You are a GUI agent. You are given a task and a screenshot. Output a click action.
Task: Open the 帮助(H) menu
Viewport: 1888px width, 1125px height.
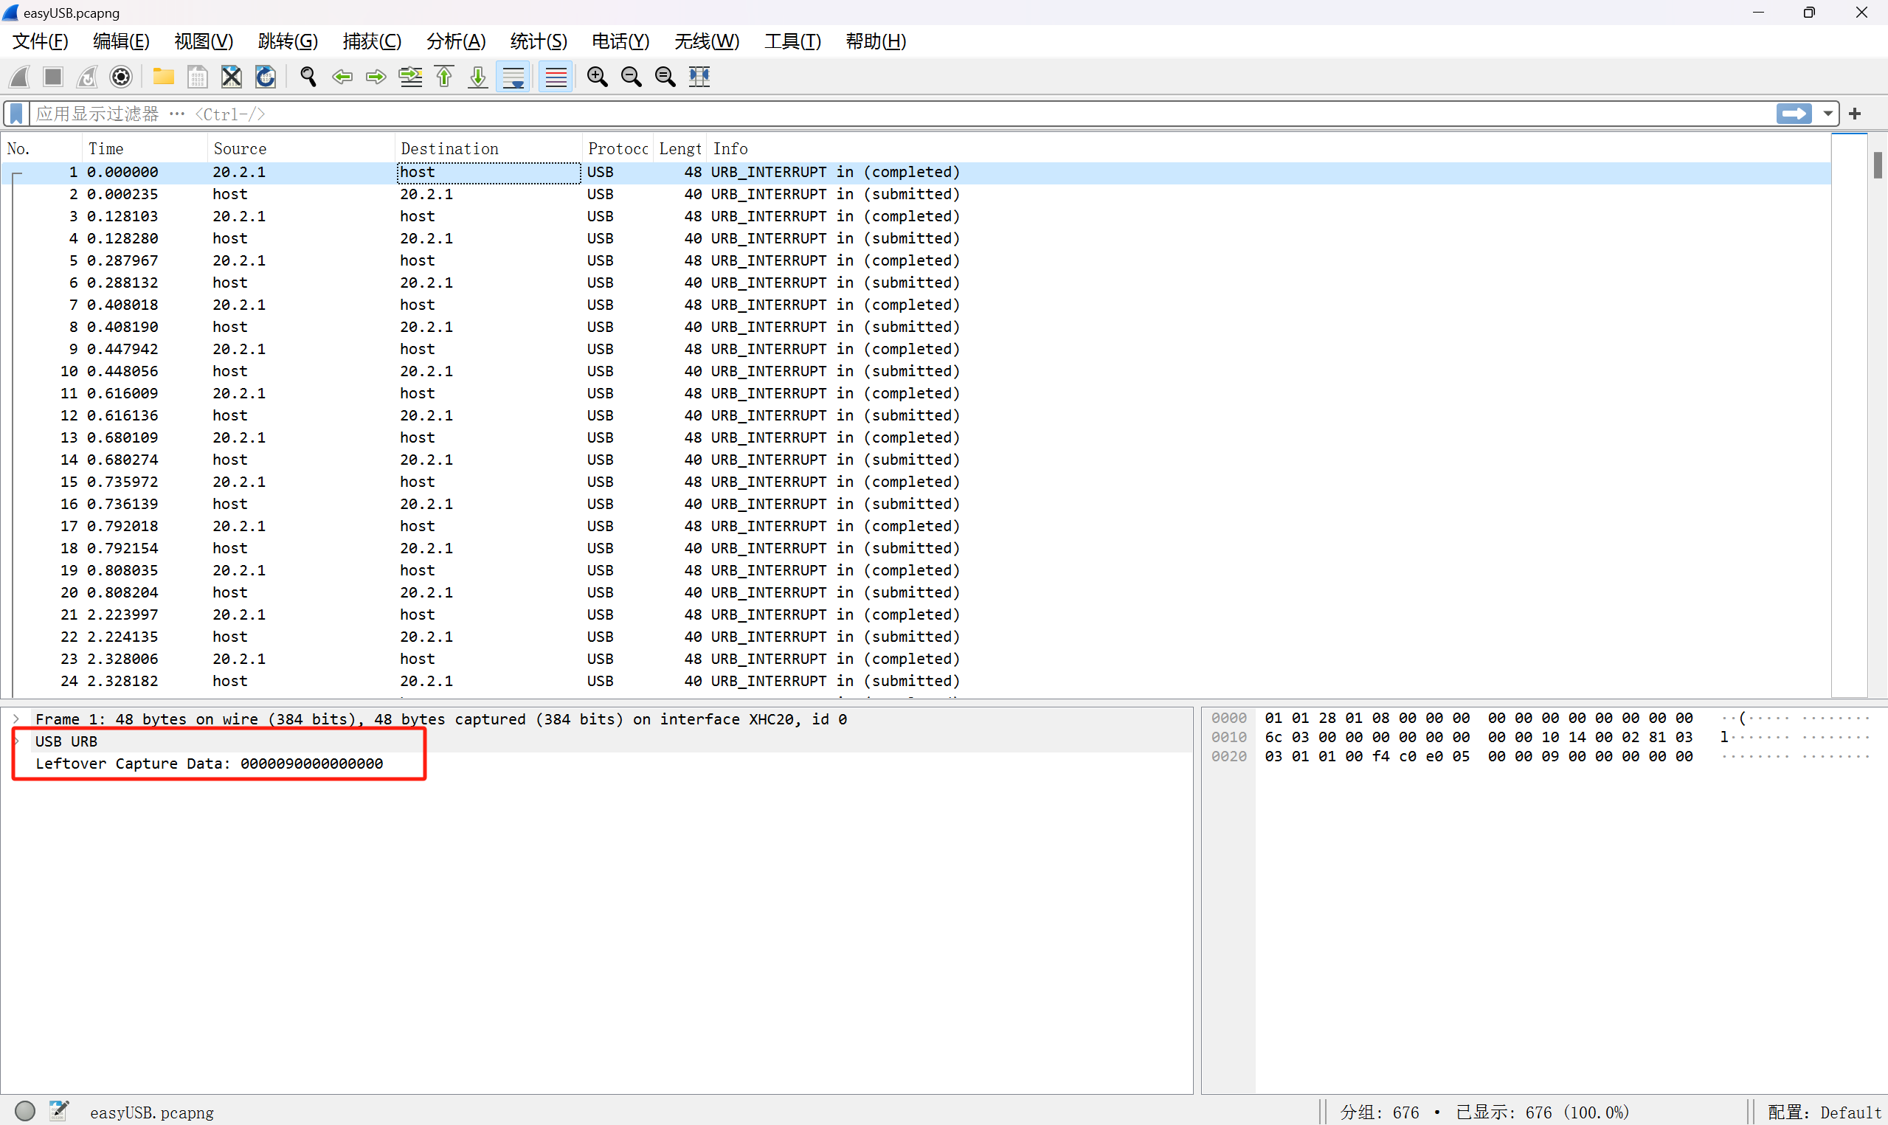click(876, 42)
